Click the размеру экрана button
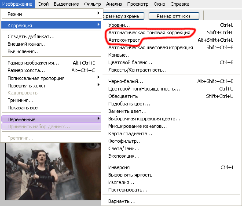Screen dimensions: 242x206 (123, 16)
